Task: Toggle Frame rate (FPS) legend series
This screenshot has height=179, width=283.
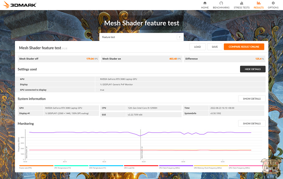Action: [36, 166]
